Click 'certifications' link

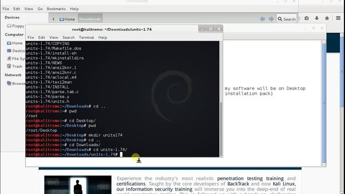tap(131, 184)
